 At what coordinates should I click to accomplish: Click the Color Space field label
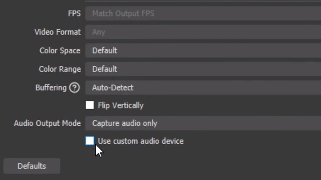click(60, 51)
